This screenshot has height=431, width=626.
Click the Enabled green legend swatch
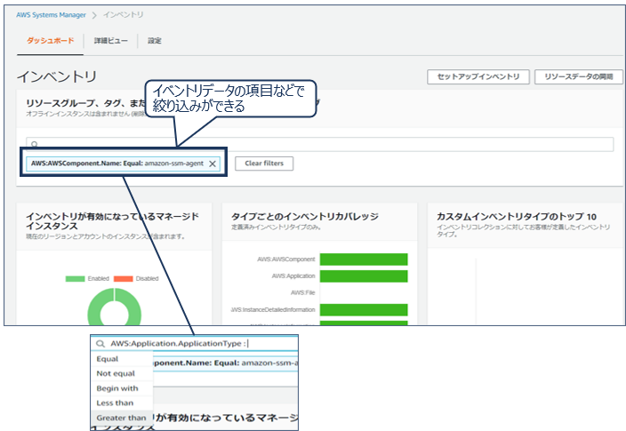click(75, 278)
